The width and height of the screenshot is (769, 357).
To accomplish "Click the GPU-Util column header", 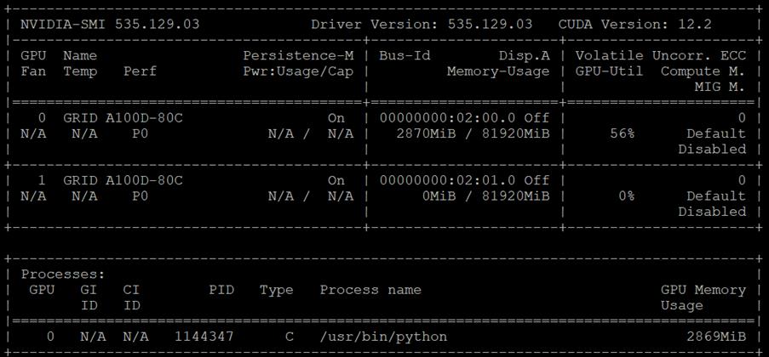I will click(x=609, y=71).
